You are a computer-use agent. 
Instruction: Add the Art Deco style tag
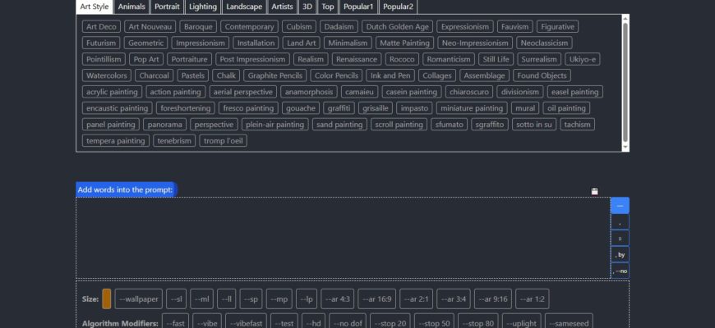[101, 27]
